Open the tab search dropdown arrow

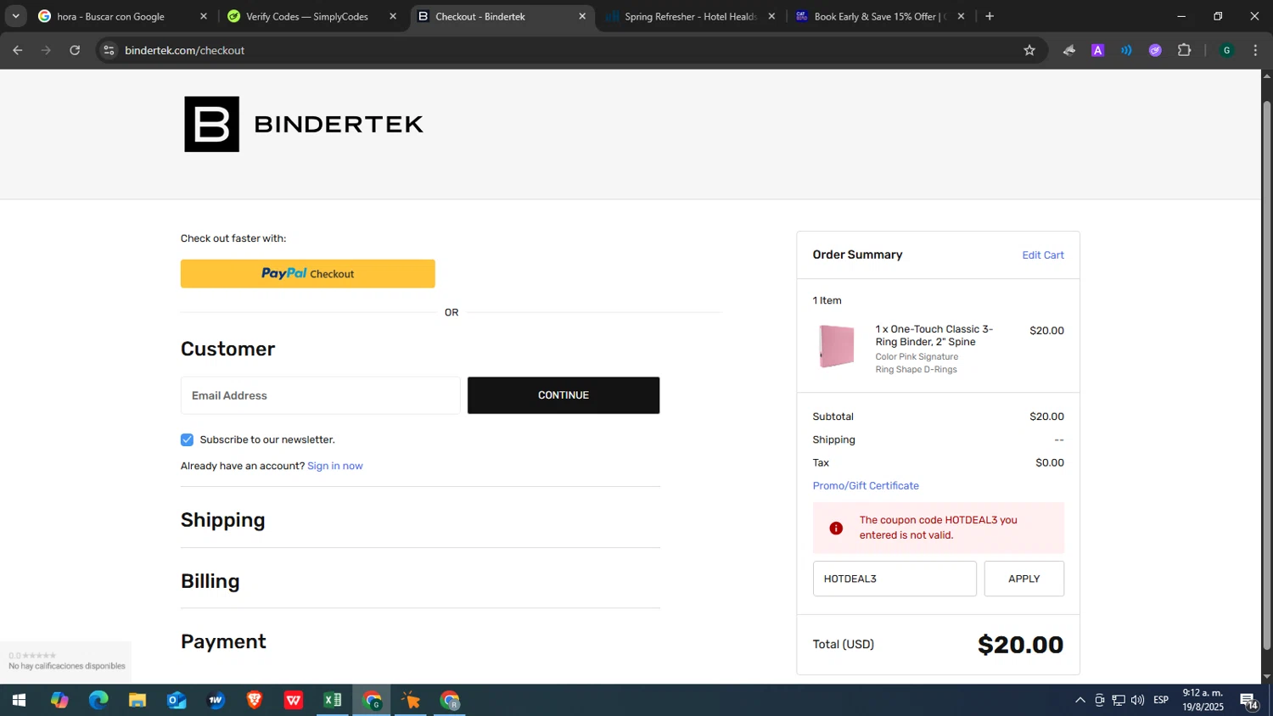point(15,16)
